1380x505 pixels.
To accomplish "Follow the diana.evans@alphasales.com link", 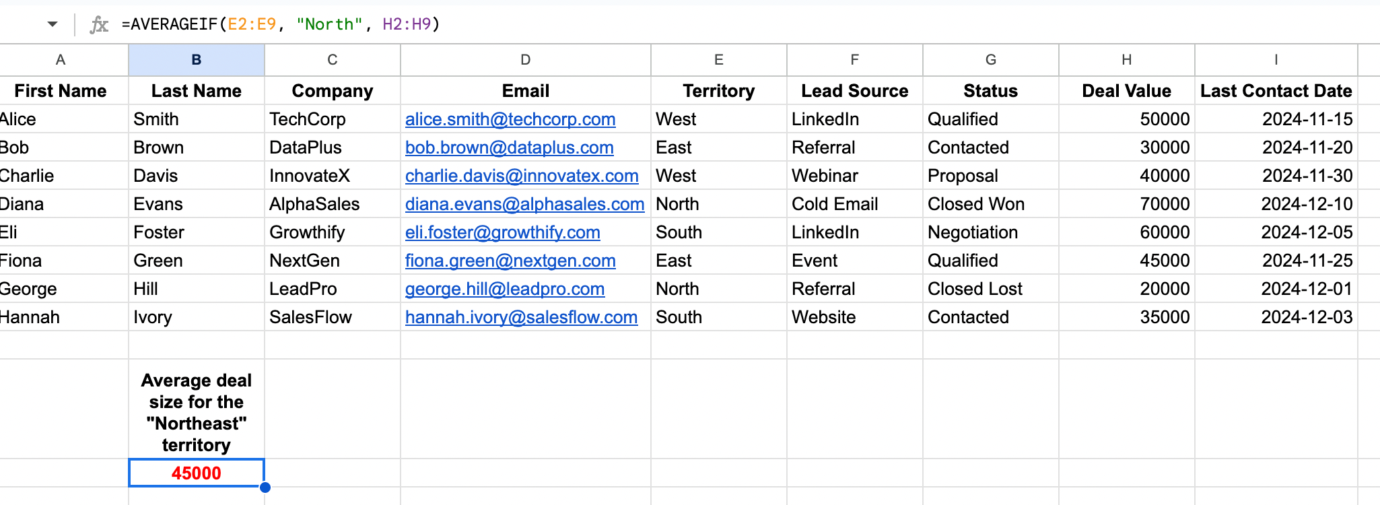I will [x=524, y=204].
